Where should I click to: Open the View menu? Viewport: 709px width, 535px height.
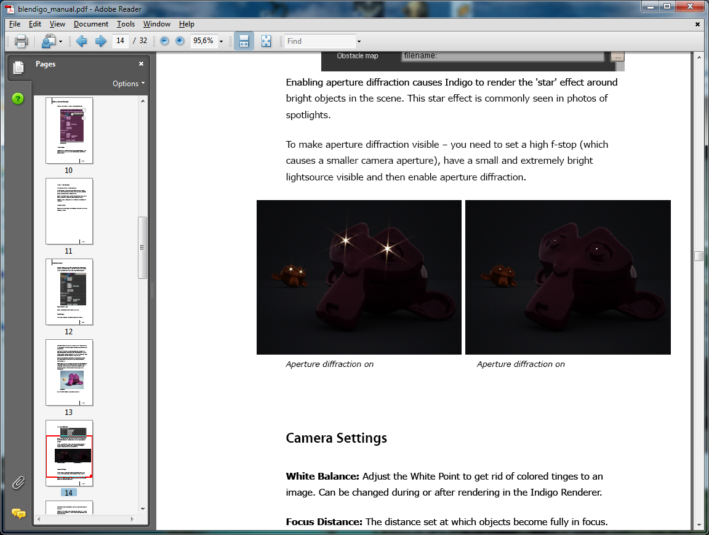[57, 24]
